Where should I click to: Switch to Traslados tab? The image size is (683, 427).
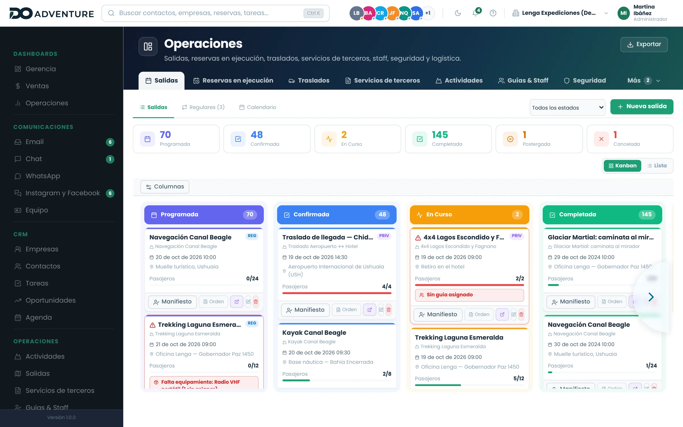[x=309, y=81]
